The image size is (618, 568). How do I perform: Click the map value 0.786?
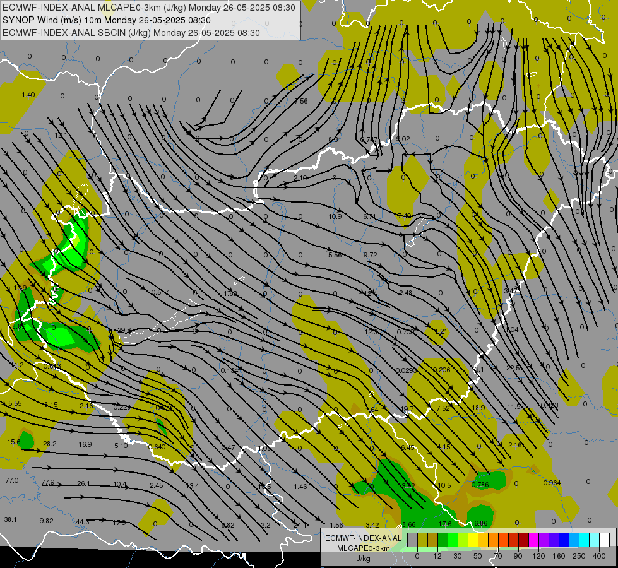480,485
